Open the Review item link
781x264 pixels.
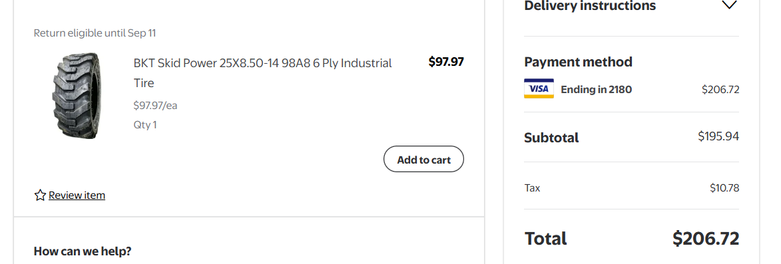(77, 196)
